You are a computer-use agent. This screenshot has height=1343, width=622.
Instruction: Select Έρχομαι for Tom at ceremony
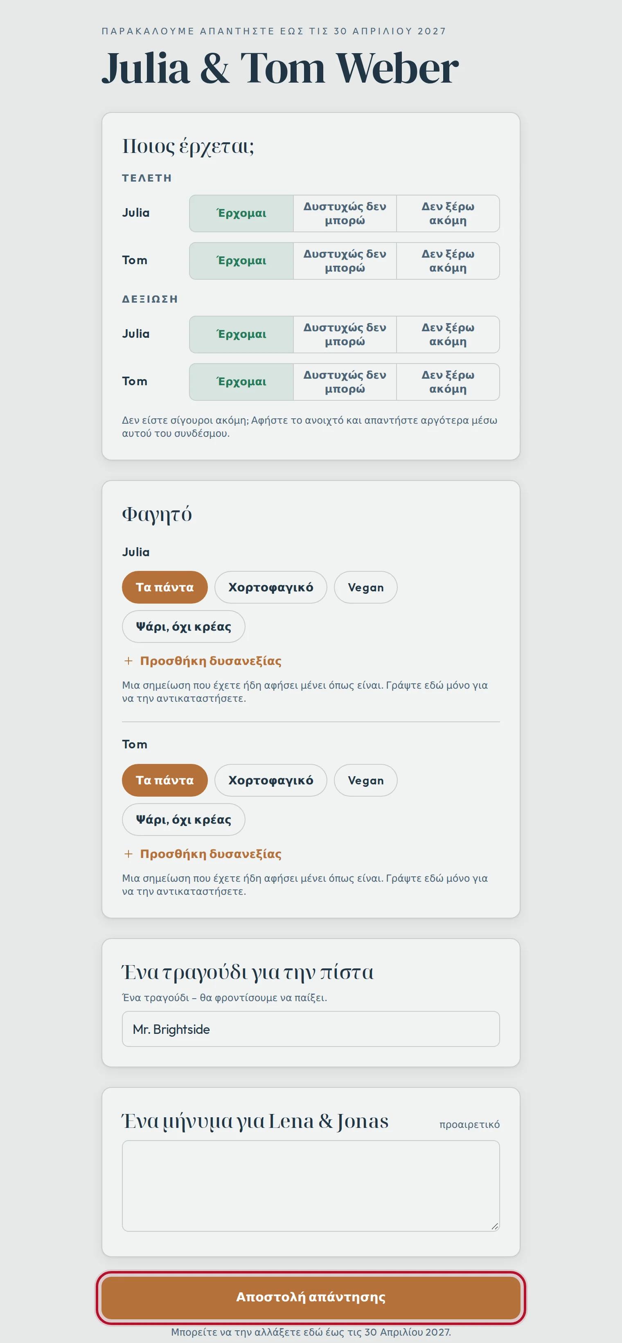point(241,261)
